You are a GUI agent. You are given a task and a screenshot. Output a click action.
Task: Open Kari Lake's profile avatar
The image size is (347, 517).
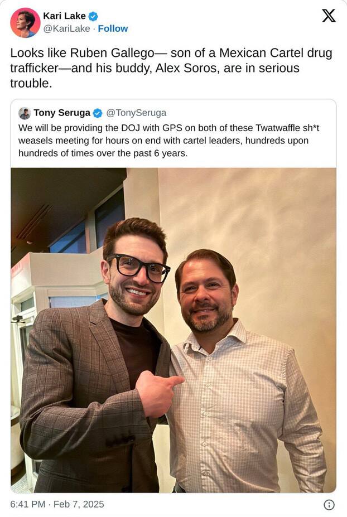click(25, 23)
